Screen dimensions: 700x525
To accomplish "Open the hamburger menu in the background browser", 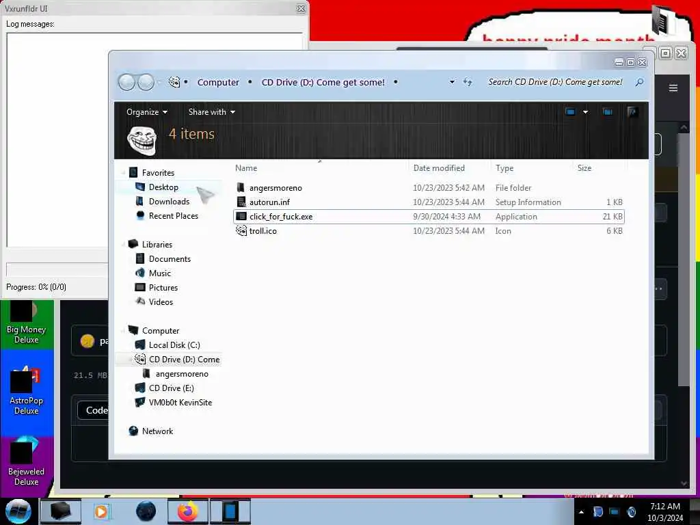I will click(x=673, y=88).
